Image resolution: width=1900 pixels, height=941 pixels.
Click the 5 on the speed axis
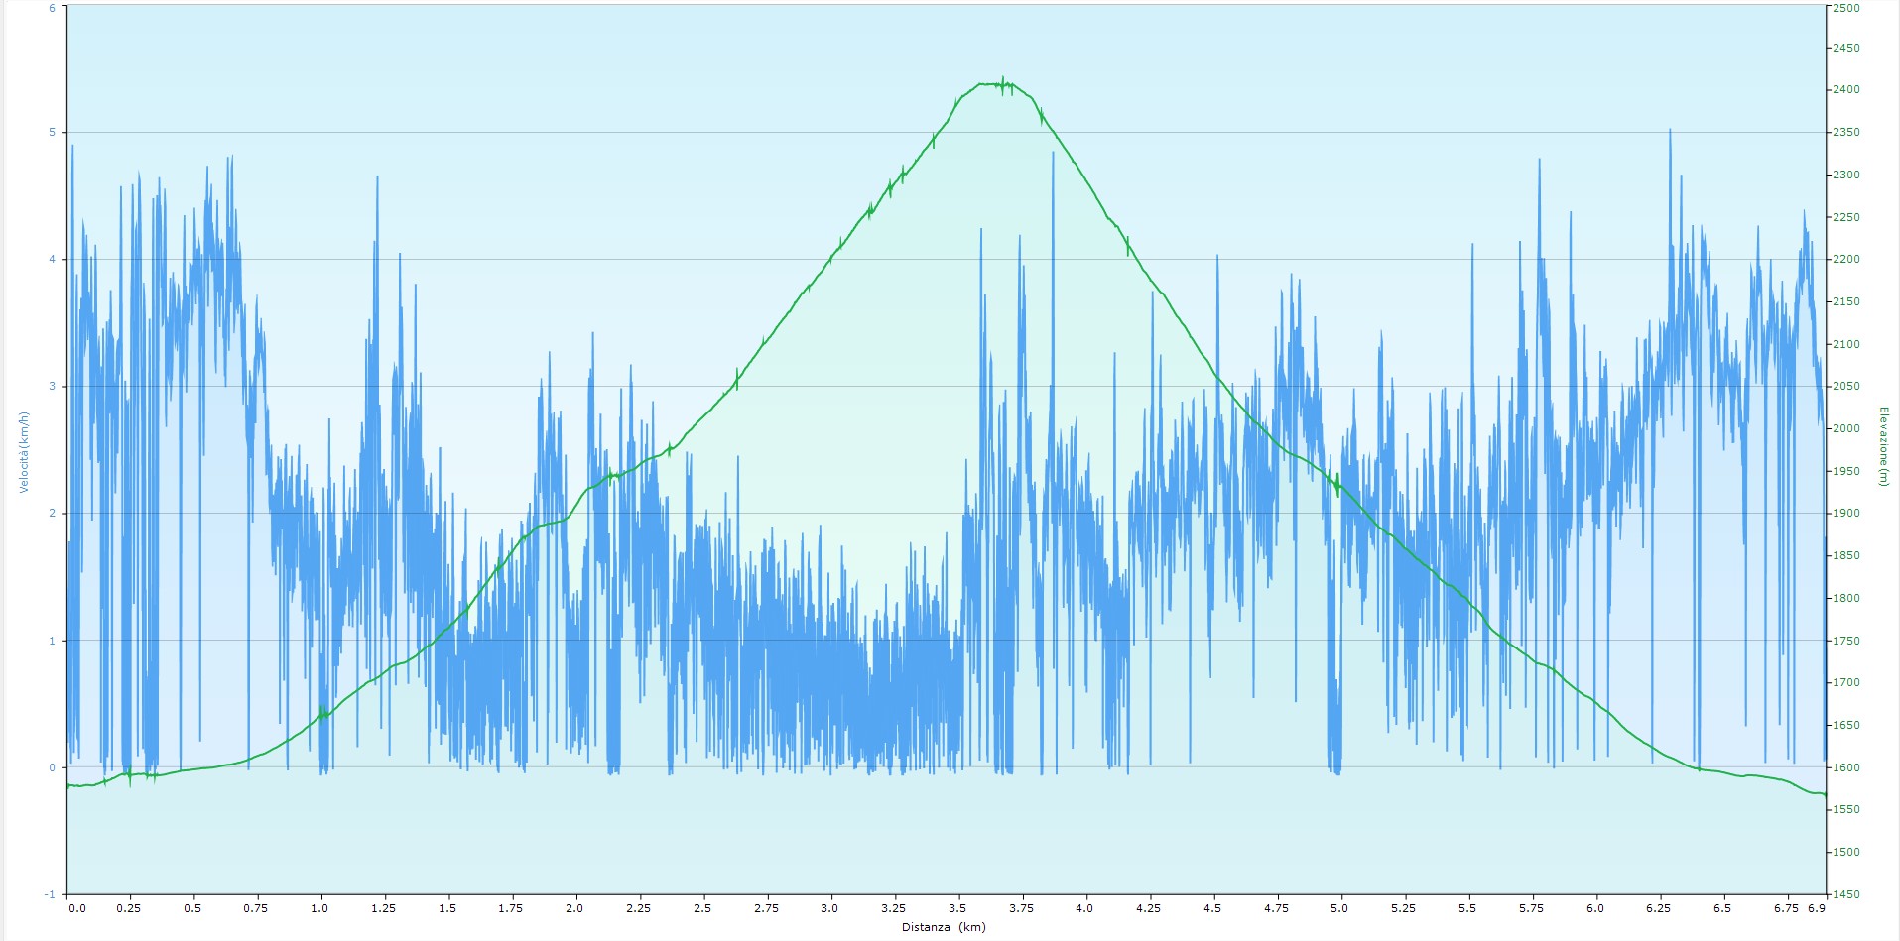[53, 133]
